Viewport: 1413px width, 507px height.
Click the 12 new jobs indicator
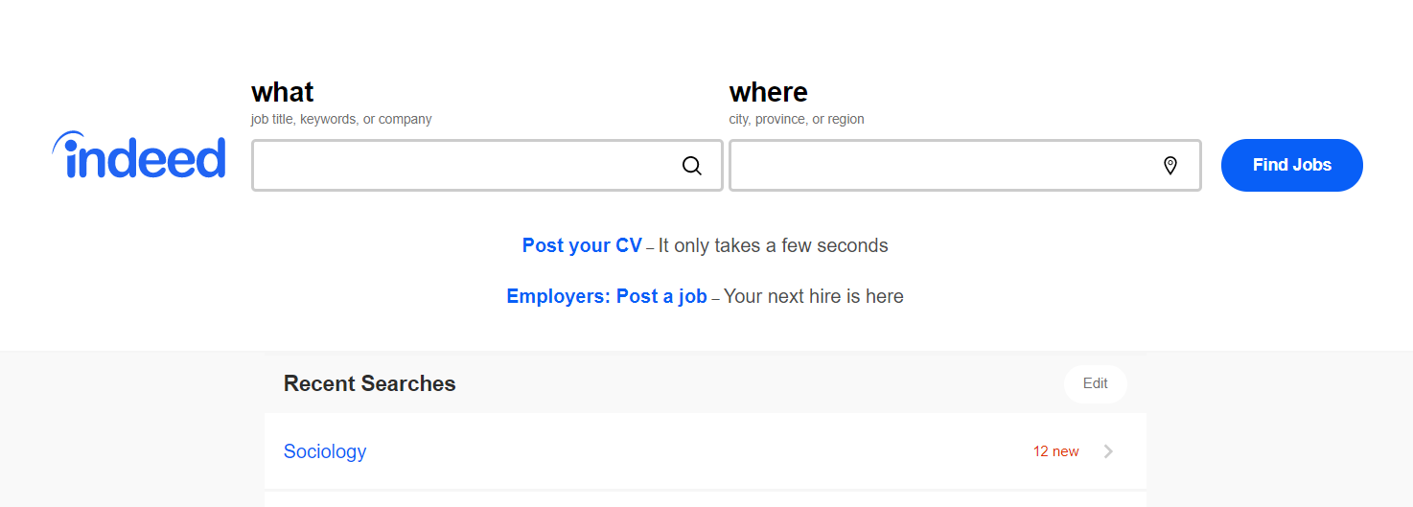[1055, 451]
